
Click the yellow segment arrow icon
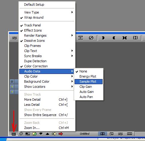point(54,134)
